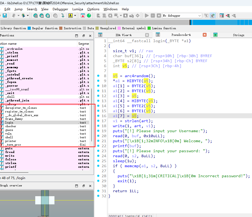Select the vuln function in list
Screen dimensions: 252x217
(x=8, y=134)
